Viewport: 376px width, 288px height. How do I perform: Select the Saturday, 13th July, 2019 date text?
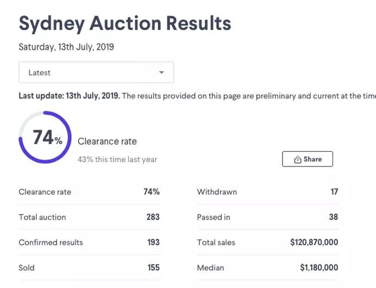[66, 47]
